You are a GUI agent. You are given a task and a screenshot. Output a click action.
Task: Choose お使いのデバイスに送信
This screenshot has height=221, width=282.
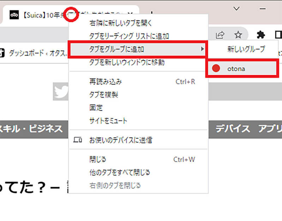point(138,140)
